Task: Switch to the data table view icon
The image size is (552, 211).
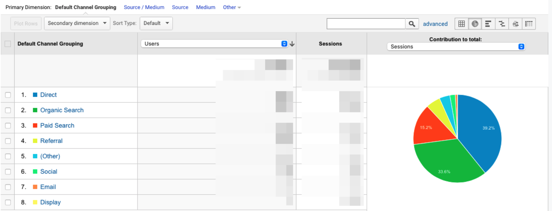Action: coord(462,24)
